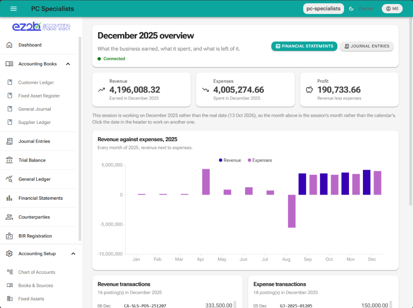
Task: Click the ez2b accounting logo
Action: click(41, 26)
